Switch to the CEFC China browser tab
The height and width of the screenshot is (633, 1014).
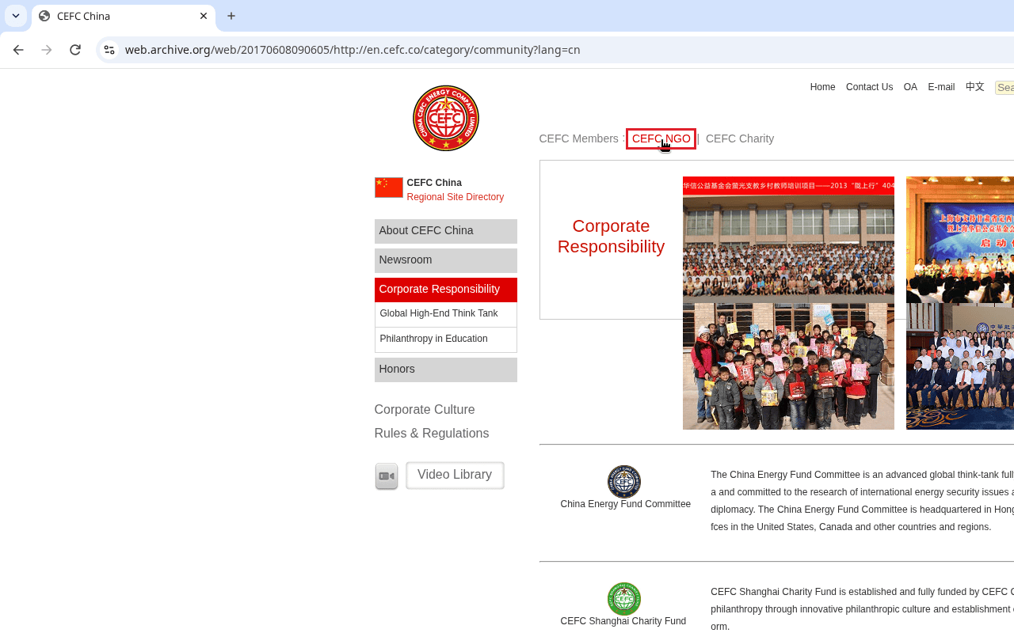(124, 16)
